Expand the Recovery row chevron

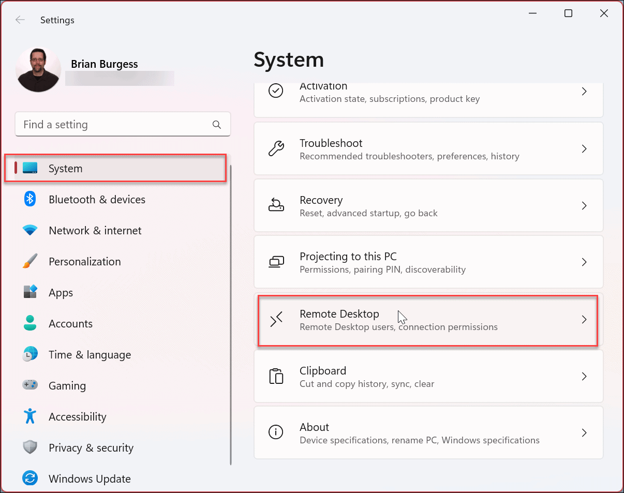[584, 205]
